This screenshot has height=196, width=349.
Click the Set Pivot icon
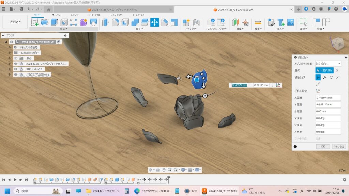pyautogui.click(x=318, y=91)
